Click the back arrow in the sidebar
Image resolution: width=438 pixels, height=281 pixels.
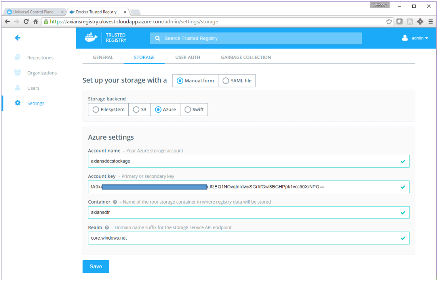pyautogui.click(x=17, y=38)
